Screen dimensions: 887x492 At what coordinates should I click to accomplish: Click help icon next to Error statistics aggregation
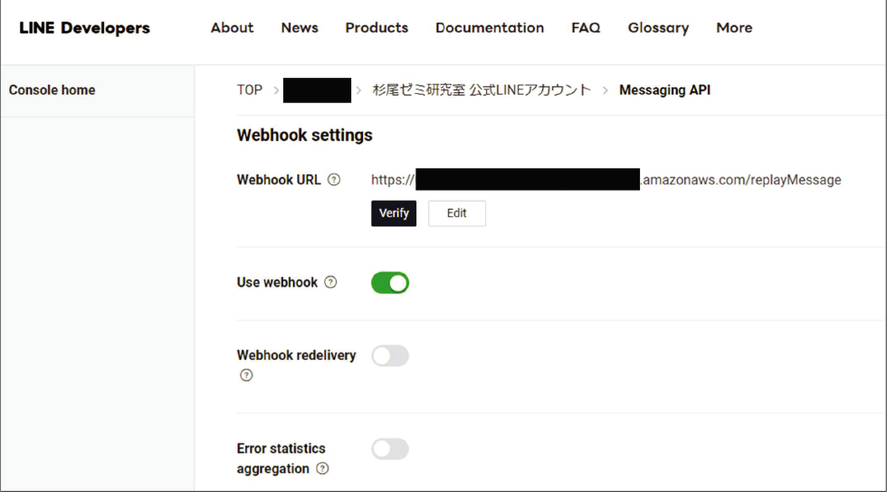pos(322,468)
